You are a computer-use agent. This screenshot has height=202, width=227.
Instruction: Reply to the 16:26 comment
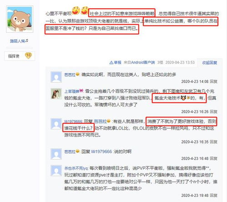[x=213, y=112]
